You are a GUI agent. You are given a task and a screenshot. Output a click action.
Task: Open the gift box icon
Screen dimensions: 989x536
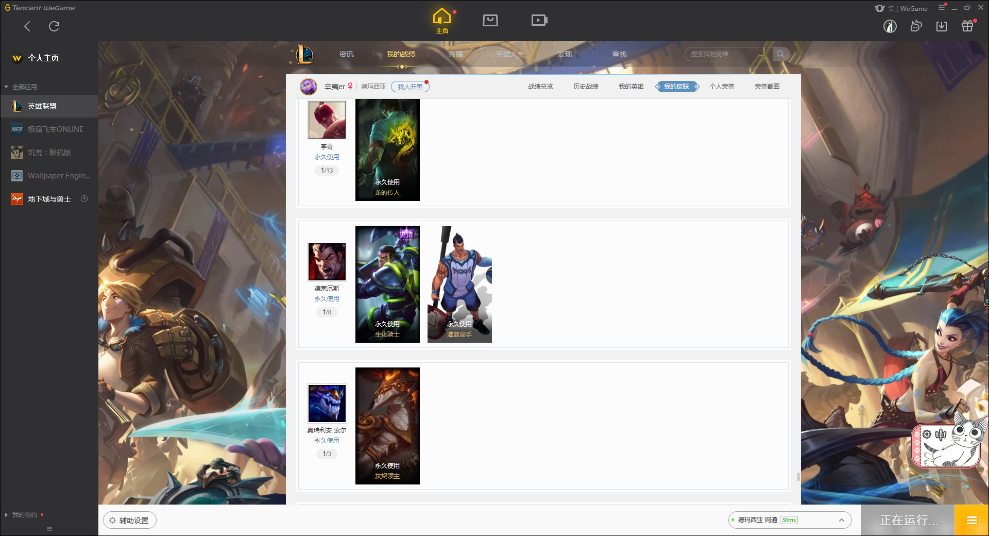click(967, 26)
